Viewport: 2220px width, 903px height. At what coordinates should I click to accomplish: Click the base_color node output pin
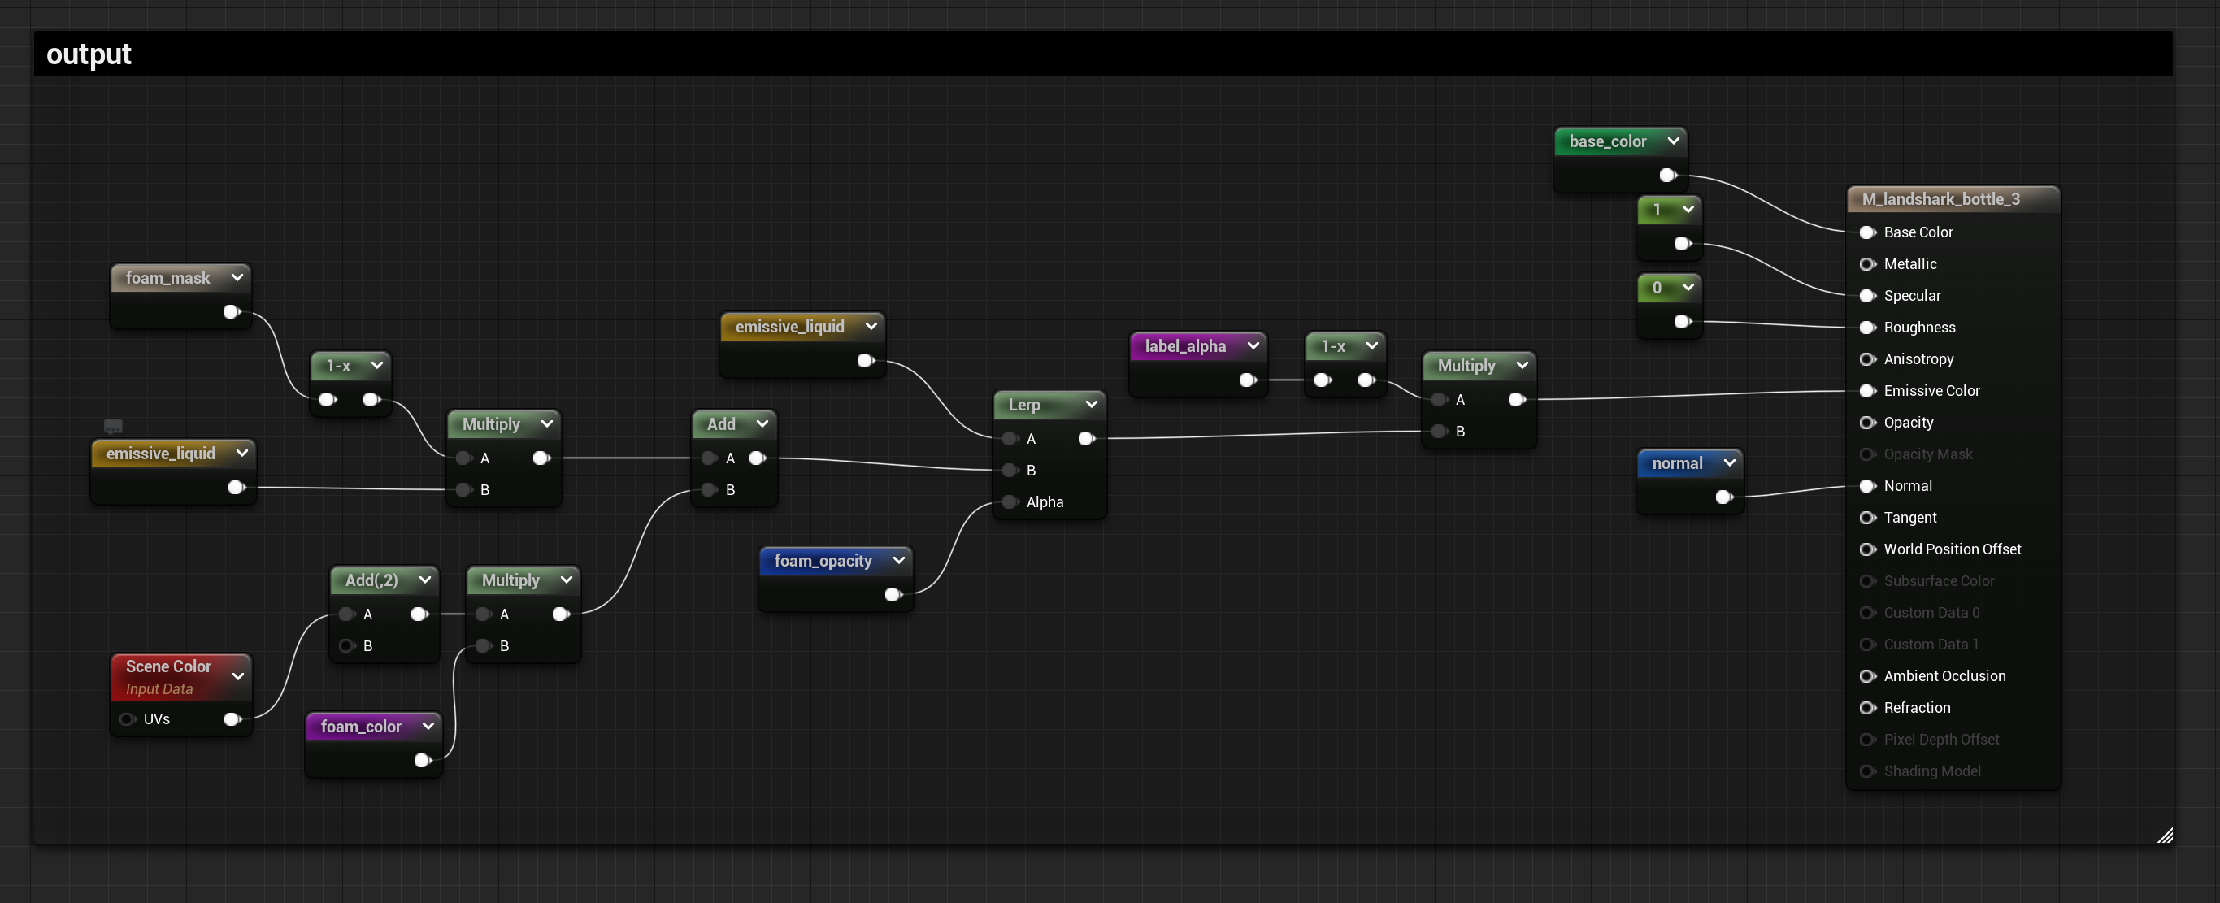click(1667, 175)
